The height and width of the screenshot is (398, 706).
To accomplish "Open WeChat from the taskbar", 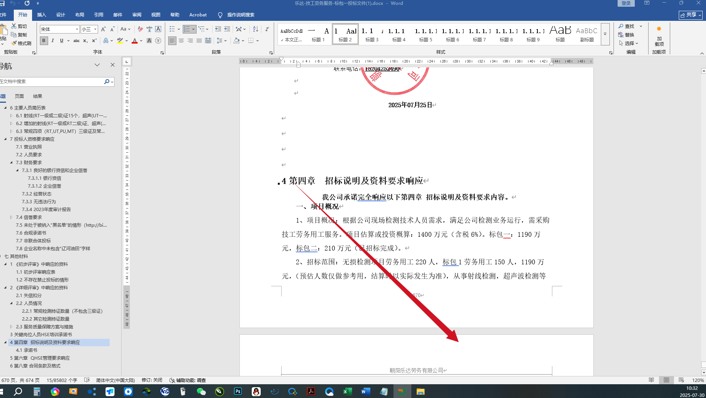I will (x=201, y=391).
